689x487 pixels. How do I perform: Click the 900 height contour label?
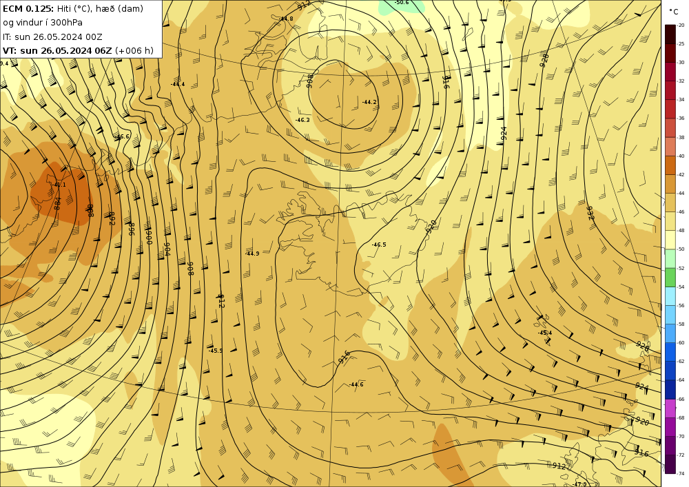[149, 238]
